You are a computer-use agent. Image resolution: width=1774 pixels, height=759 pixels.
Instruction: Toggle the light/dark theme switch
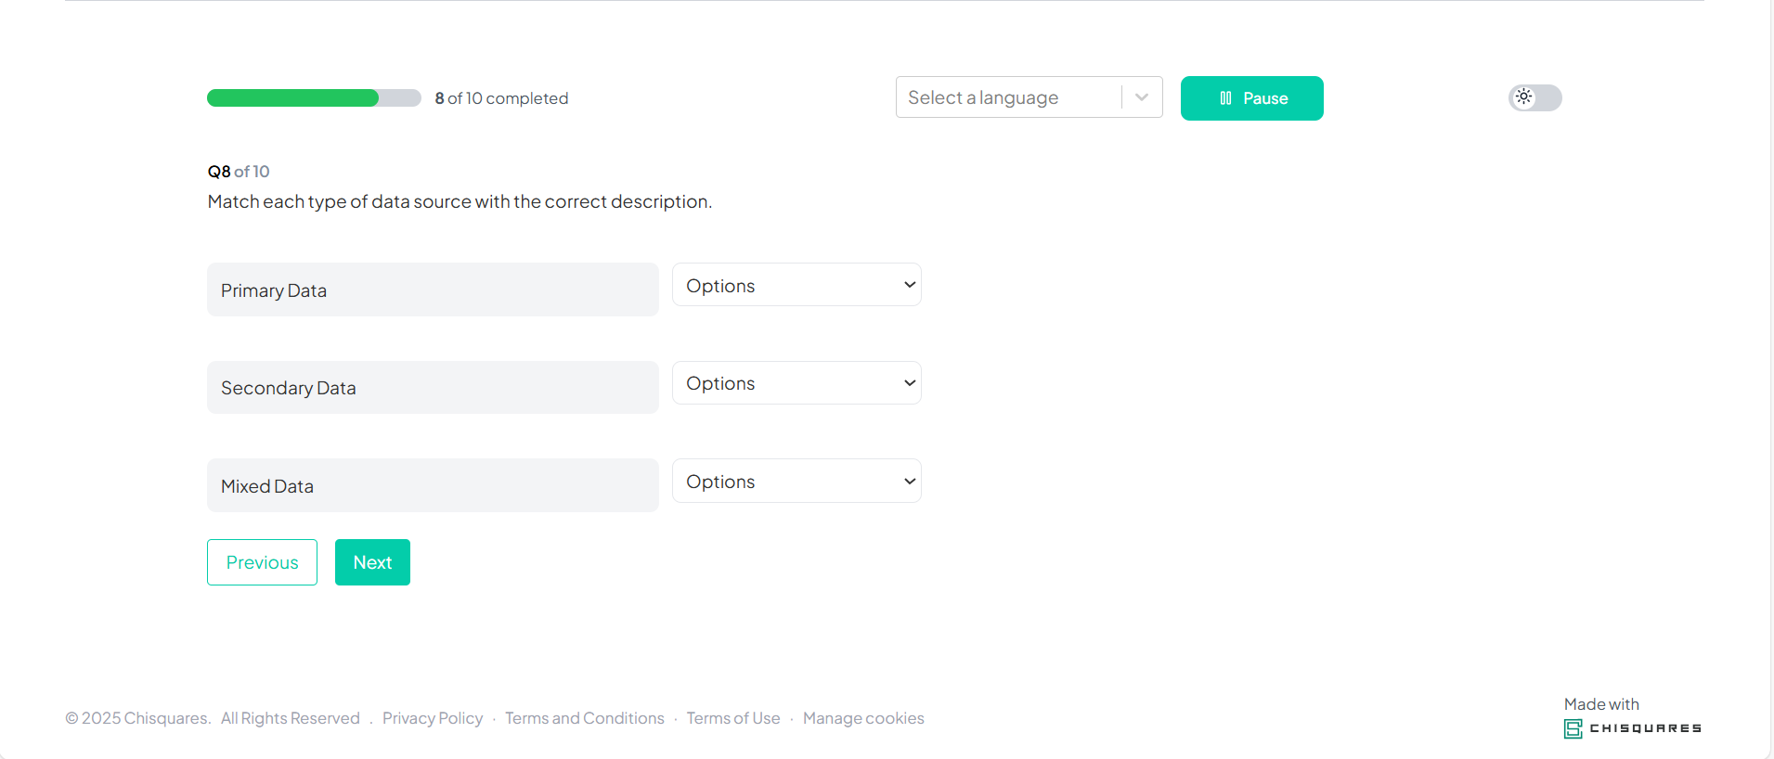pyautogui.click(x=1534, y=97)
